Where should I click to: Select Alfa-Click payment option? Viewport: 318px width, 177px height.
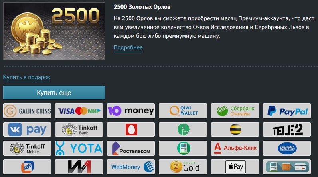235,148
